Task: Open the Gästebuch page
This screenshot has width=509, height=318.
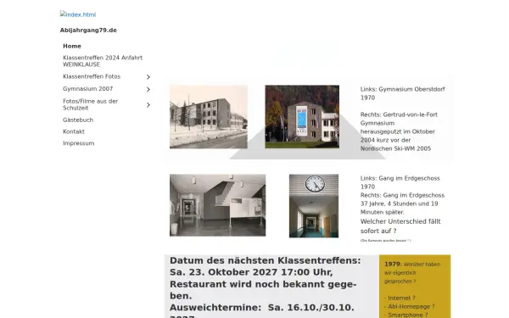Action: (78, 120)
